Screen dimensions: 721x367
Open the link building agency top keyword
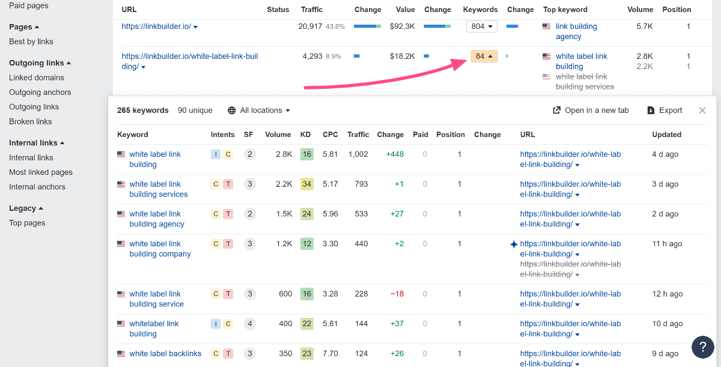[577, 31]
